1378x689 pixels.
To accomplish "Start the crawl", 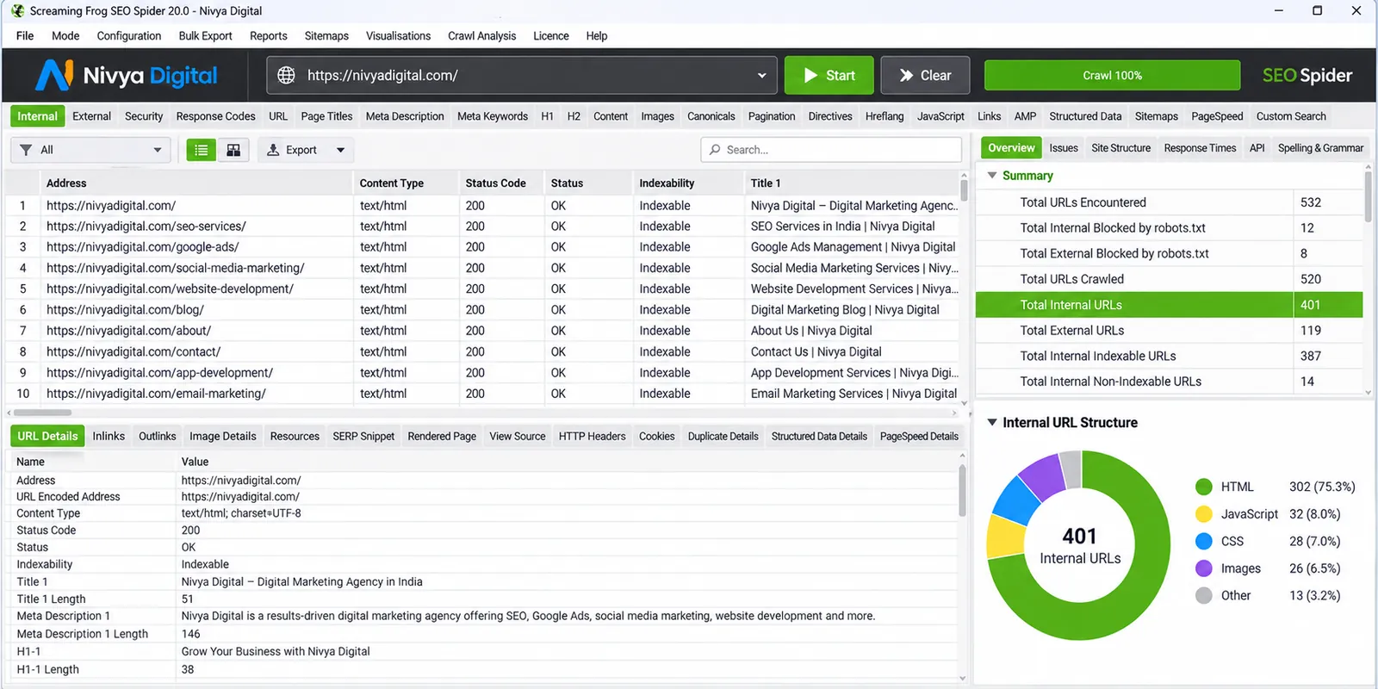I will 829,76.
